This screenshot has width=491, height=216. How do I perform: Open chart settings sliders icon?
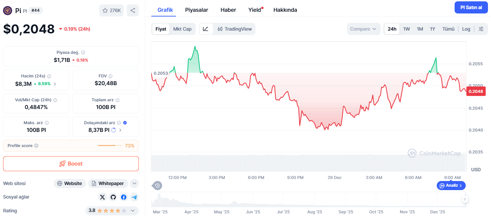click(481, 29)
